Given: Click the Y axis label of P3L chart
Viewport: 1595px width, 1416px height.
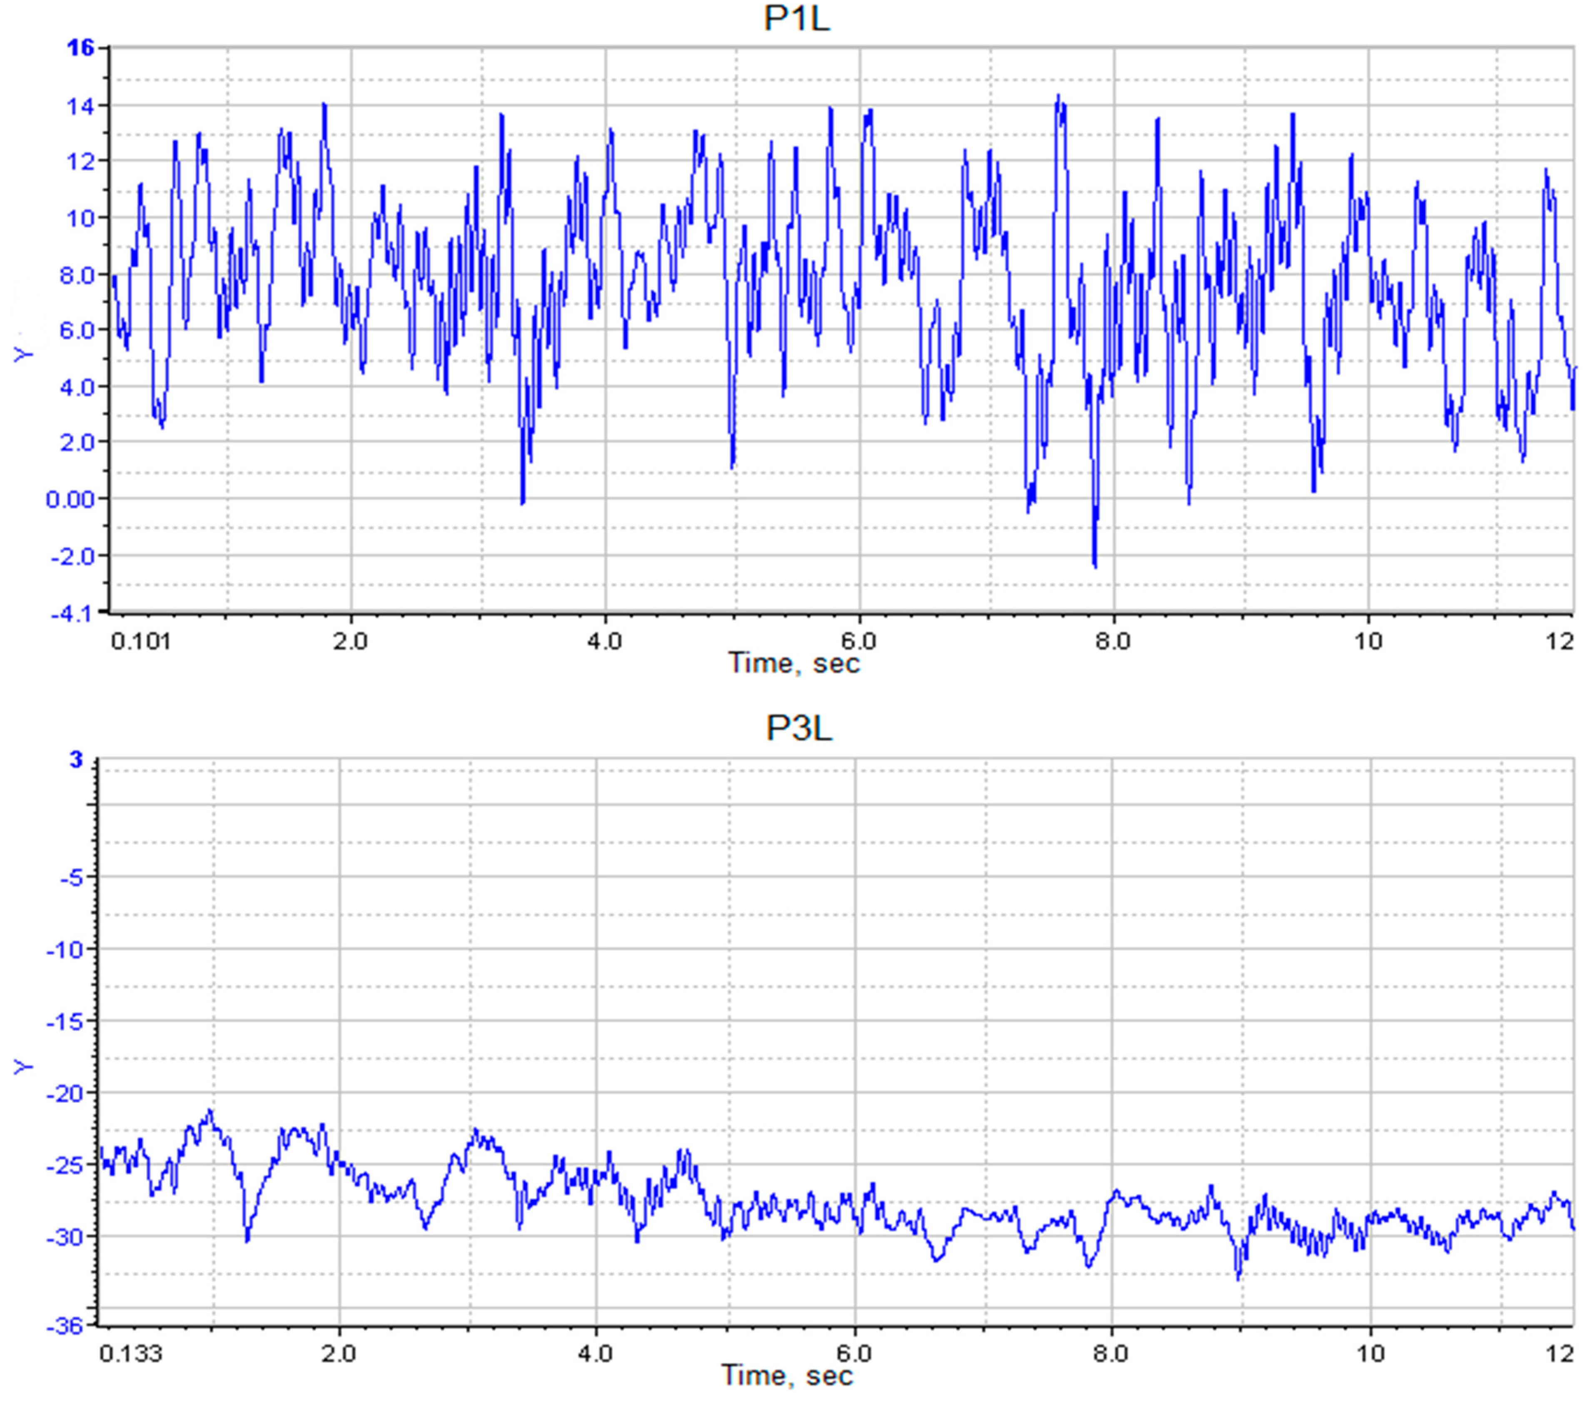Looking at the screenshot, I should (x=23, y=1066).
